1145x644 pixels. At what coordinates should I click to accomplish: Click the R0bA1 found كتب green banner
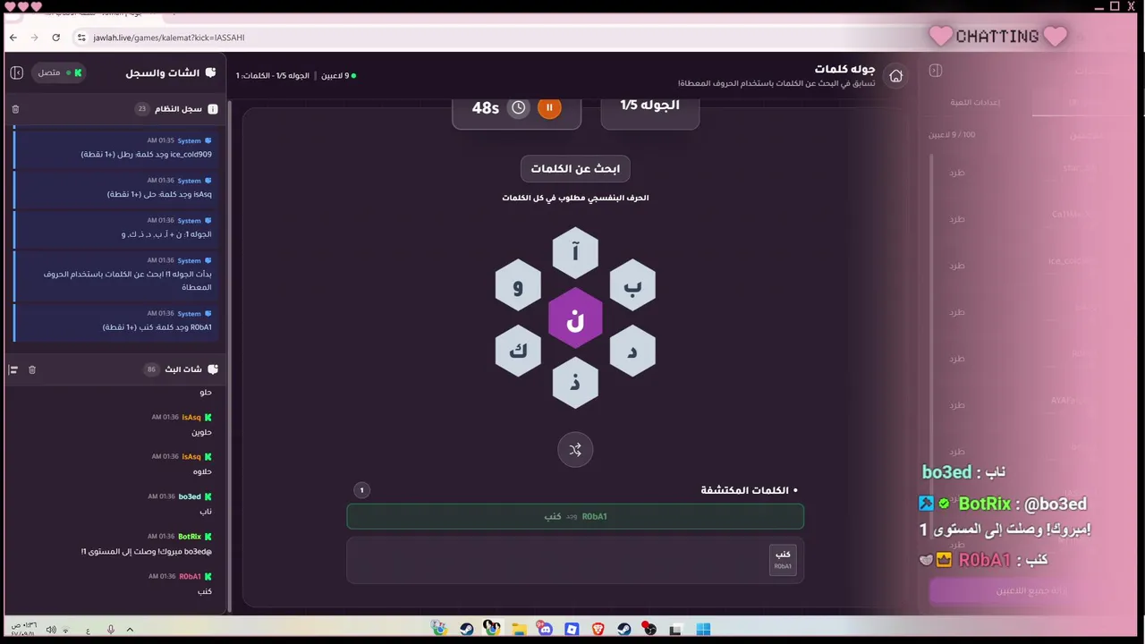(x=575, y=516)
